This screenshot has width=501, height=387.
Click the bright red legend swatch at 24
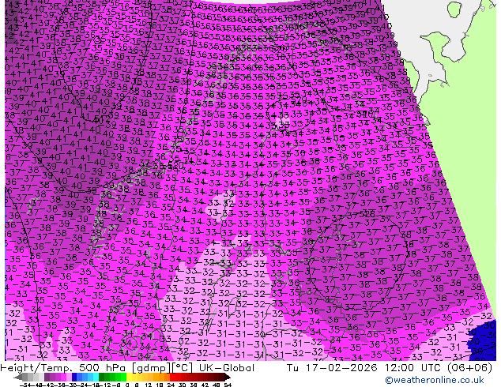(x=172, y=378)
